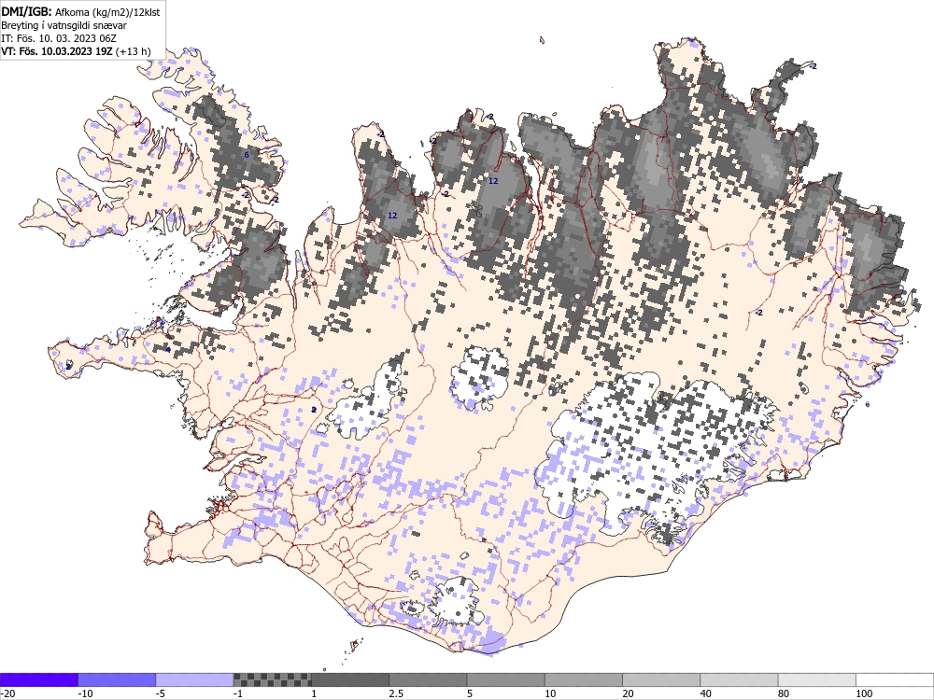Click the 'IT: Fös. 10. 03. 2023 06Z' line
The width and height of the screenshot is (934, 700).
coord(59,38)
